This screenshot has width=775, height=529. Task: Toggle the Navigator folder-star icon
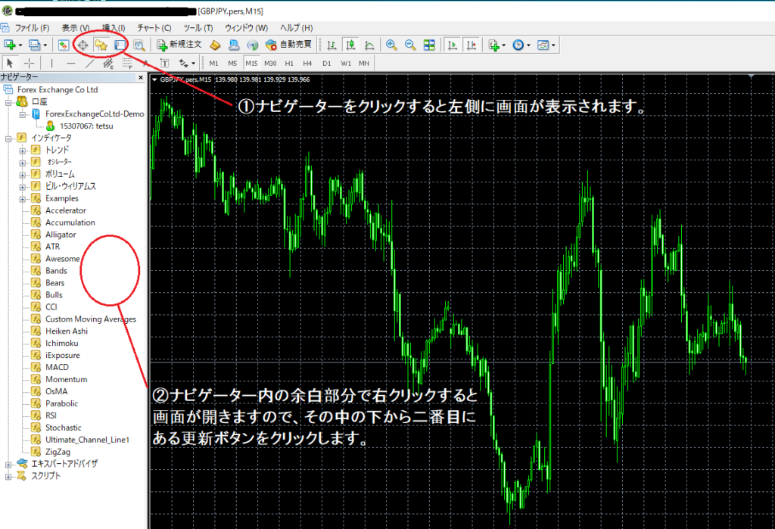pos(101,45)
